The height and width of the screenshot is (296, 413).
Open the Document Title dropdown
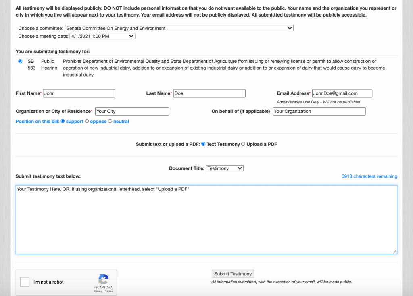coord(225,168)
